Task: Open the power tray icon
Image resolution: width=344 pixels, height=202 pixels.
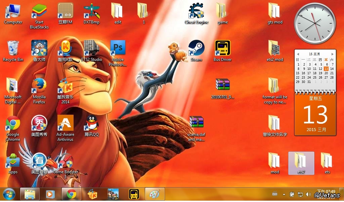Action: point(292,194)
